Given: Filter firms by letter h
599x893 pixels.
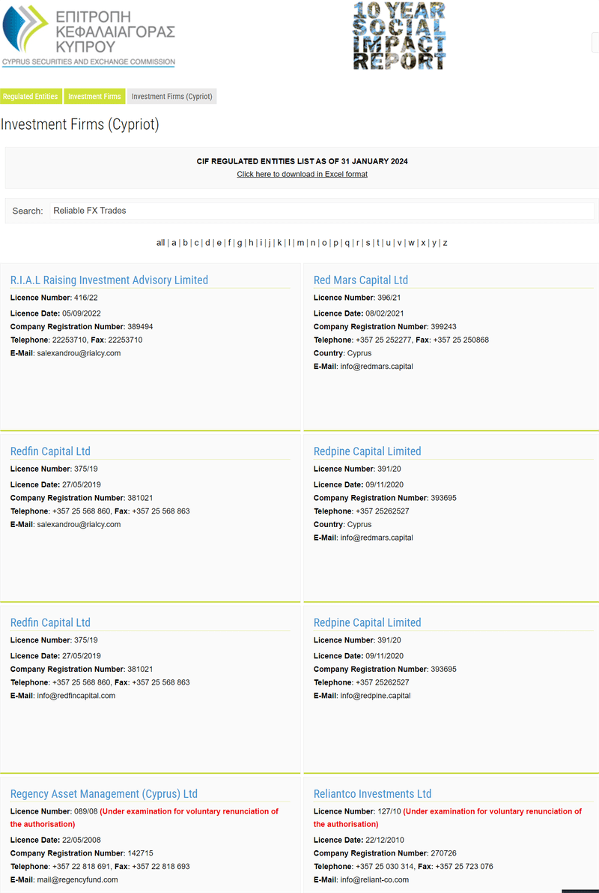Looking at the screenshot, I should (251, 243).
